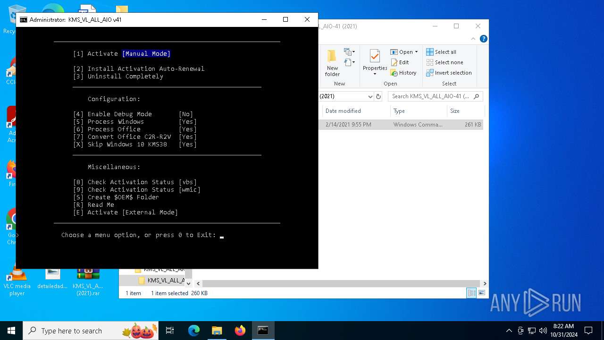The image size is (604, 340).
Task: Open File Explorer from the taskbar
Action: 217,331
